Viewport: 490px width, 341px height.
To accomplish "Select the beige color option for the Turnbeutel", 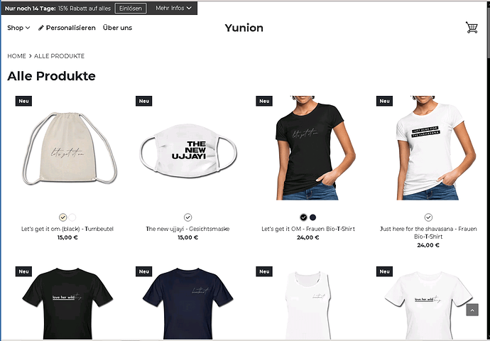I will click(62, 217).
